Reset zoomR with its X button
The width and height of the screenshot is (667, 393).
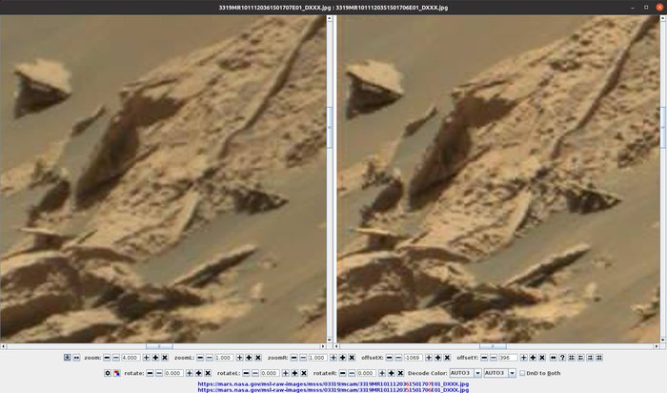pyautogui.click(x=352, y=358)
